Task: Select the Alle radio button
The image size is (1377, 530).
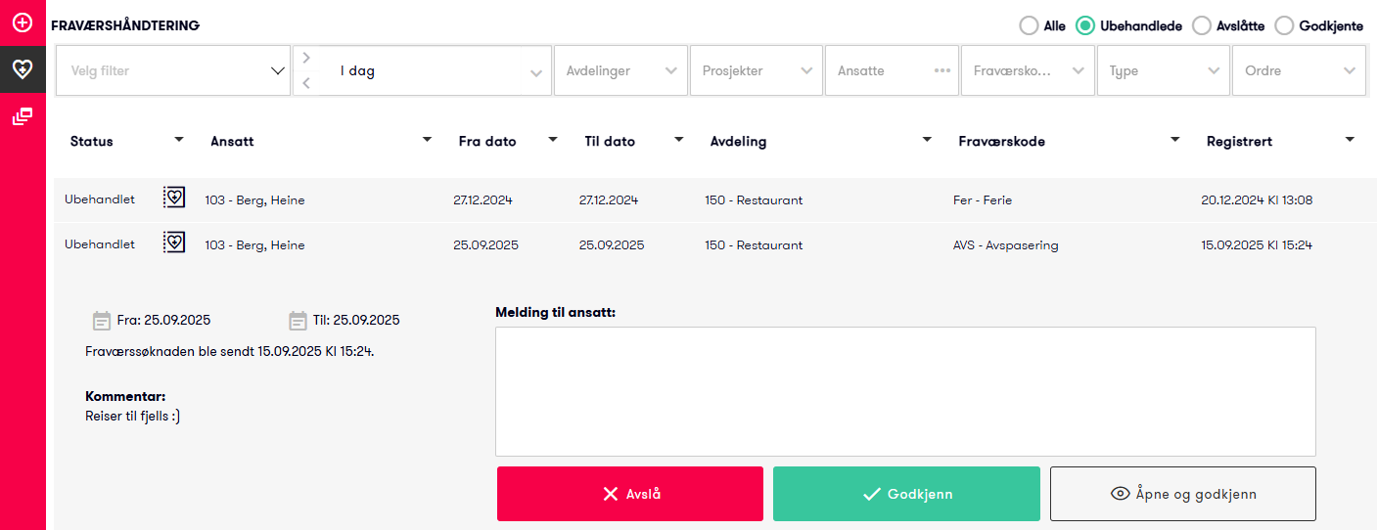Action: click(x=1029, y=26)
